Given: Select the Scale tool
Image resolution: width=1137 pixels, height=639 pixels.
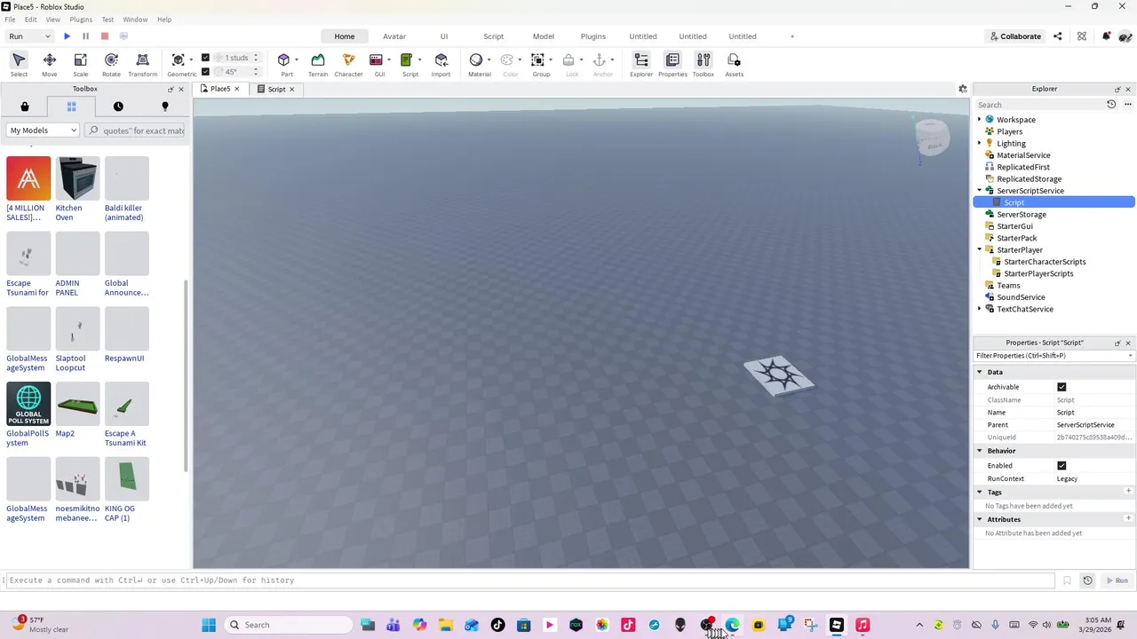Looking at the screenshot, I should pyautogui.click(x=80, y=64).
